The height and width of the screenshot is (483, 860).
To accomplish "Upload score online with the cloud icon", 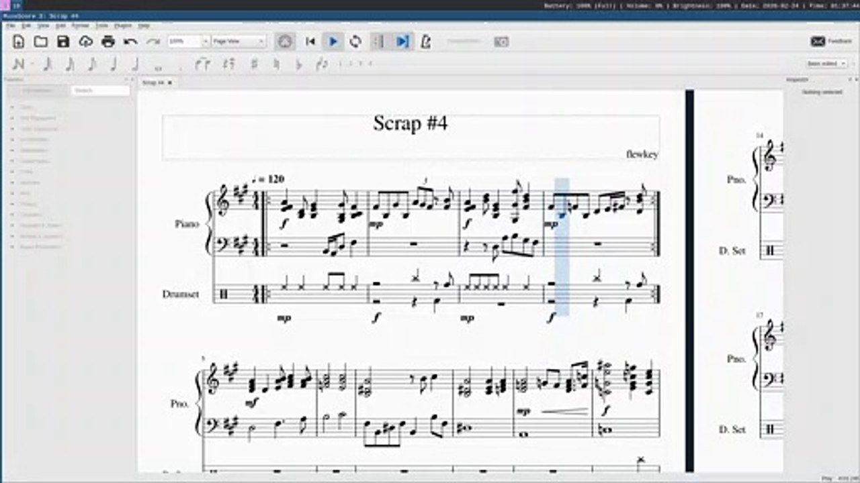I will click(x=86, y=42).
